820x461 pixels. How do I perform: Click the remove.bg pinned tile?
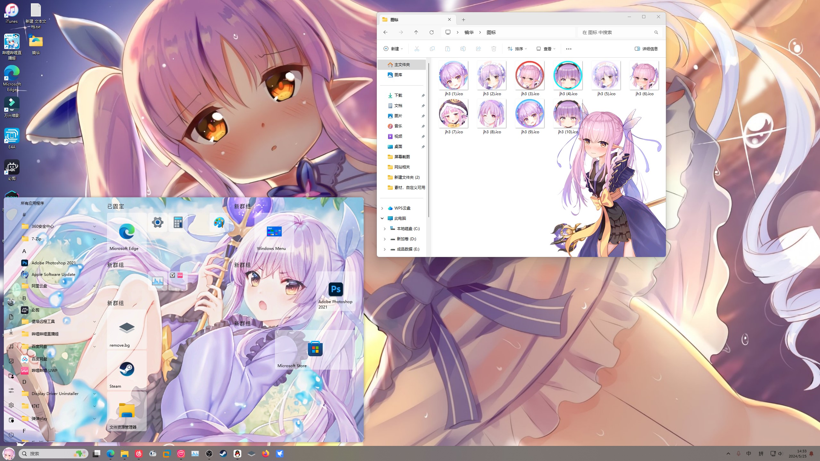coord(127,329)
